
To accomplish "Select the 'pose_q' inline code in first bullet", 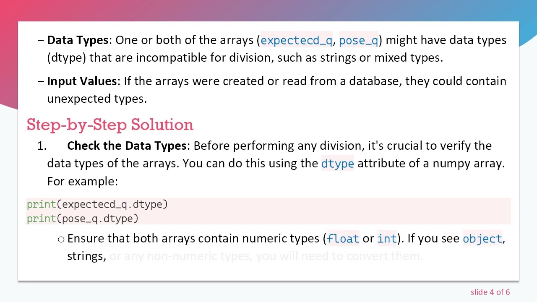I will pos(358,40).
